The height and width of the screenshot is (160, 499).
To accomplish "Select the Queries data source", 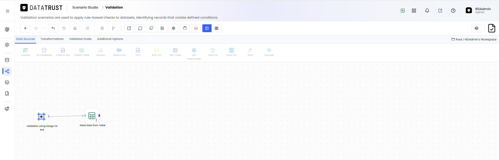I will (x=25, y=52).
